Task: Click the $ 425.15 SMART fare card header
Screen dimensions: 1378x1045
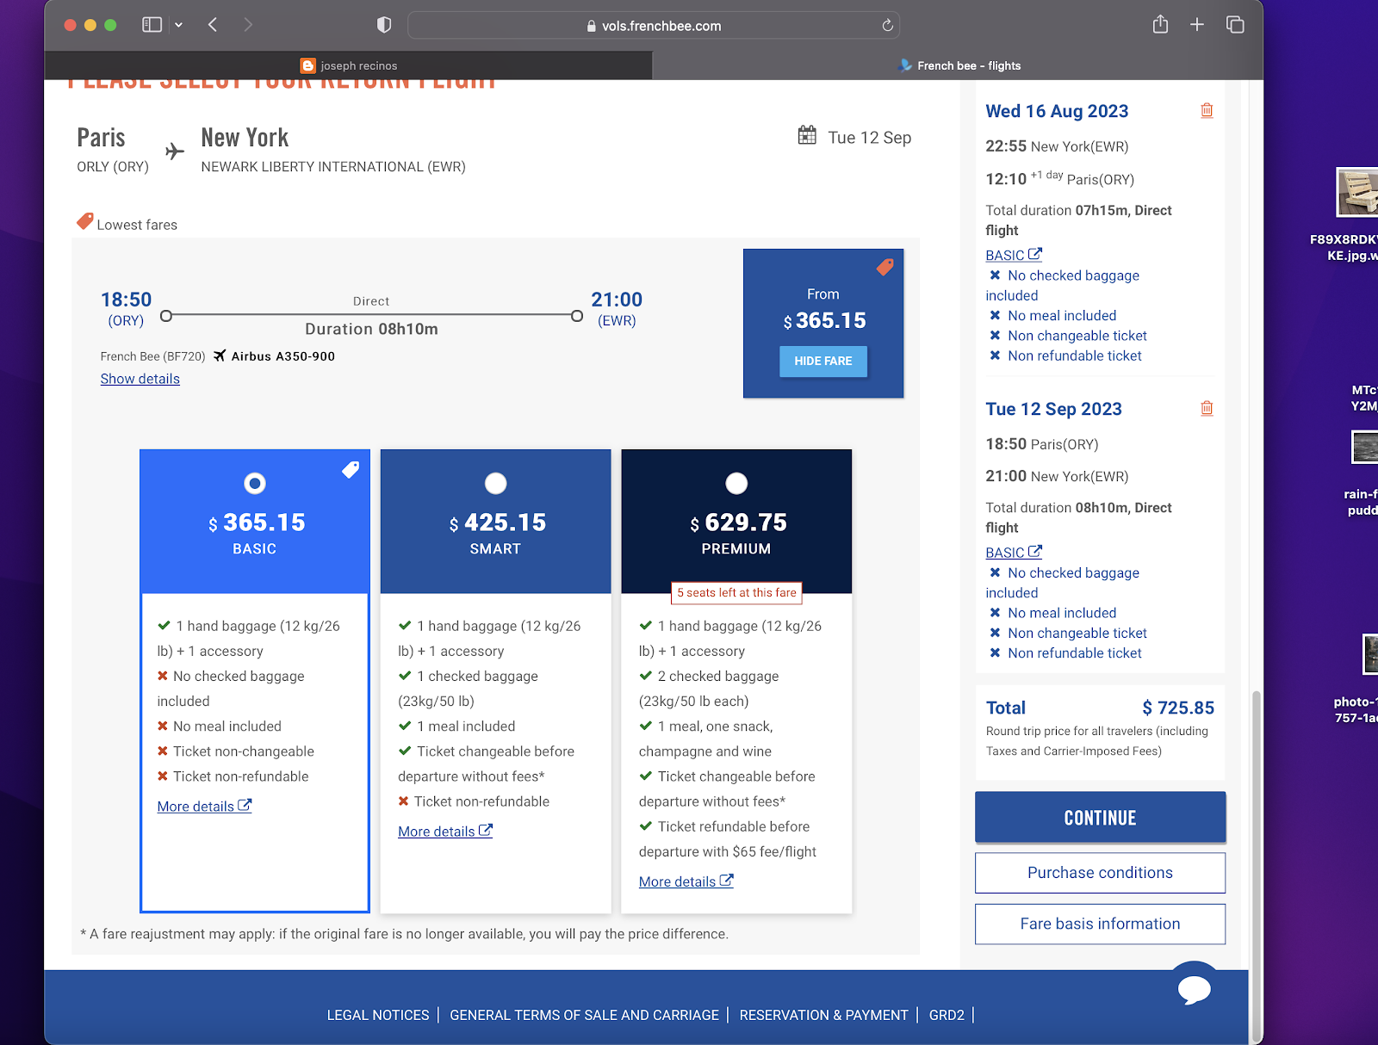Action: [x=496, y=522]
